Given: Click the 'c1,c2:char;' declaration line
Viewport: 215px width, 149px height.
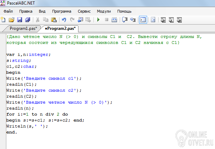Looking at the screenshot, I should tap(21, 66).
